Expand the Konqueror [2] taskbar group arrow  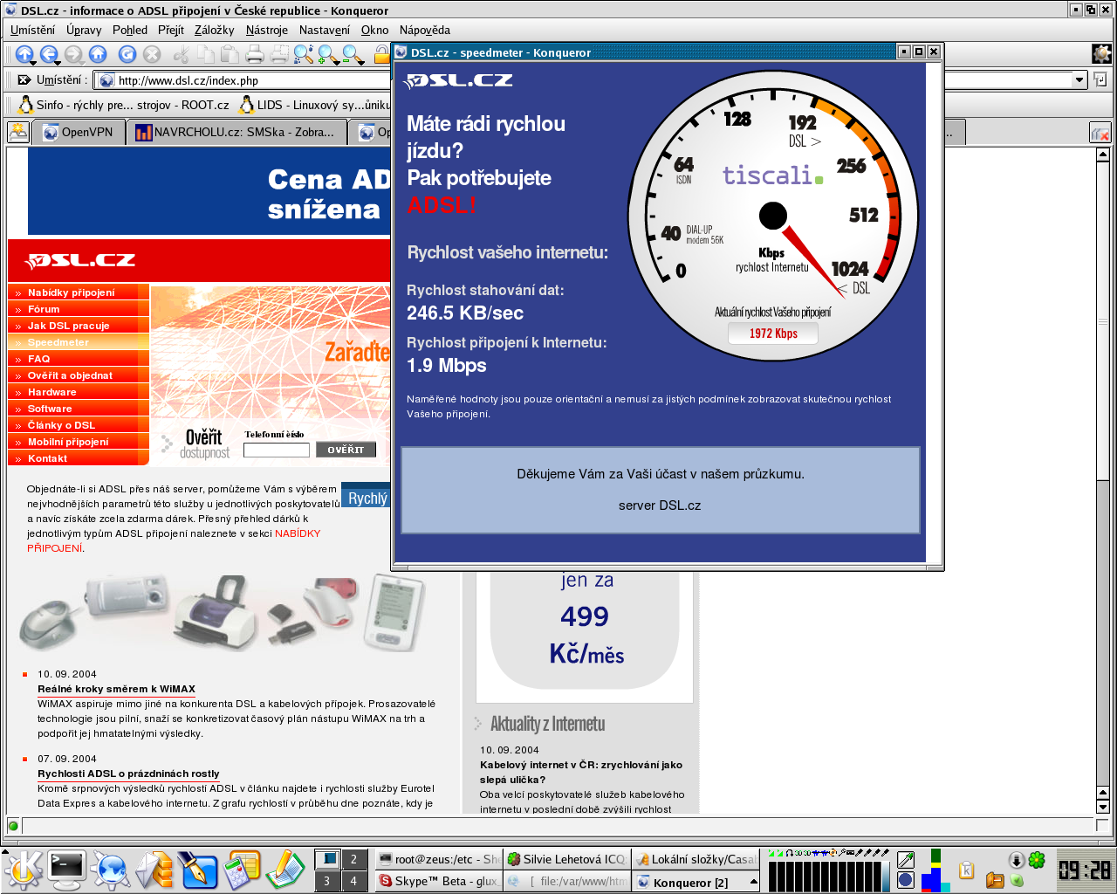tap(754, 882)
